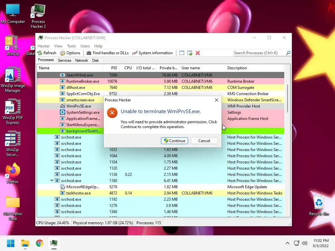Click the red error icon in dialog
The image size is (335, 251).
(x=112, y=113)
